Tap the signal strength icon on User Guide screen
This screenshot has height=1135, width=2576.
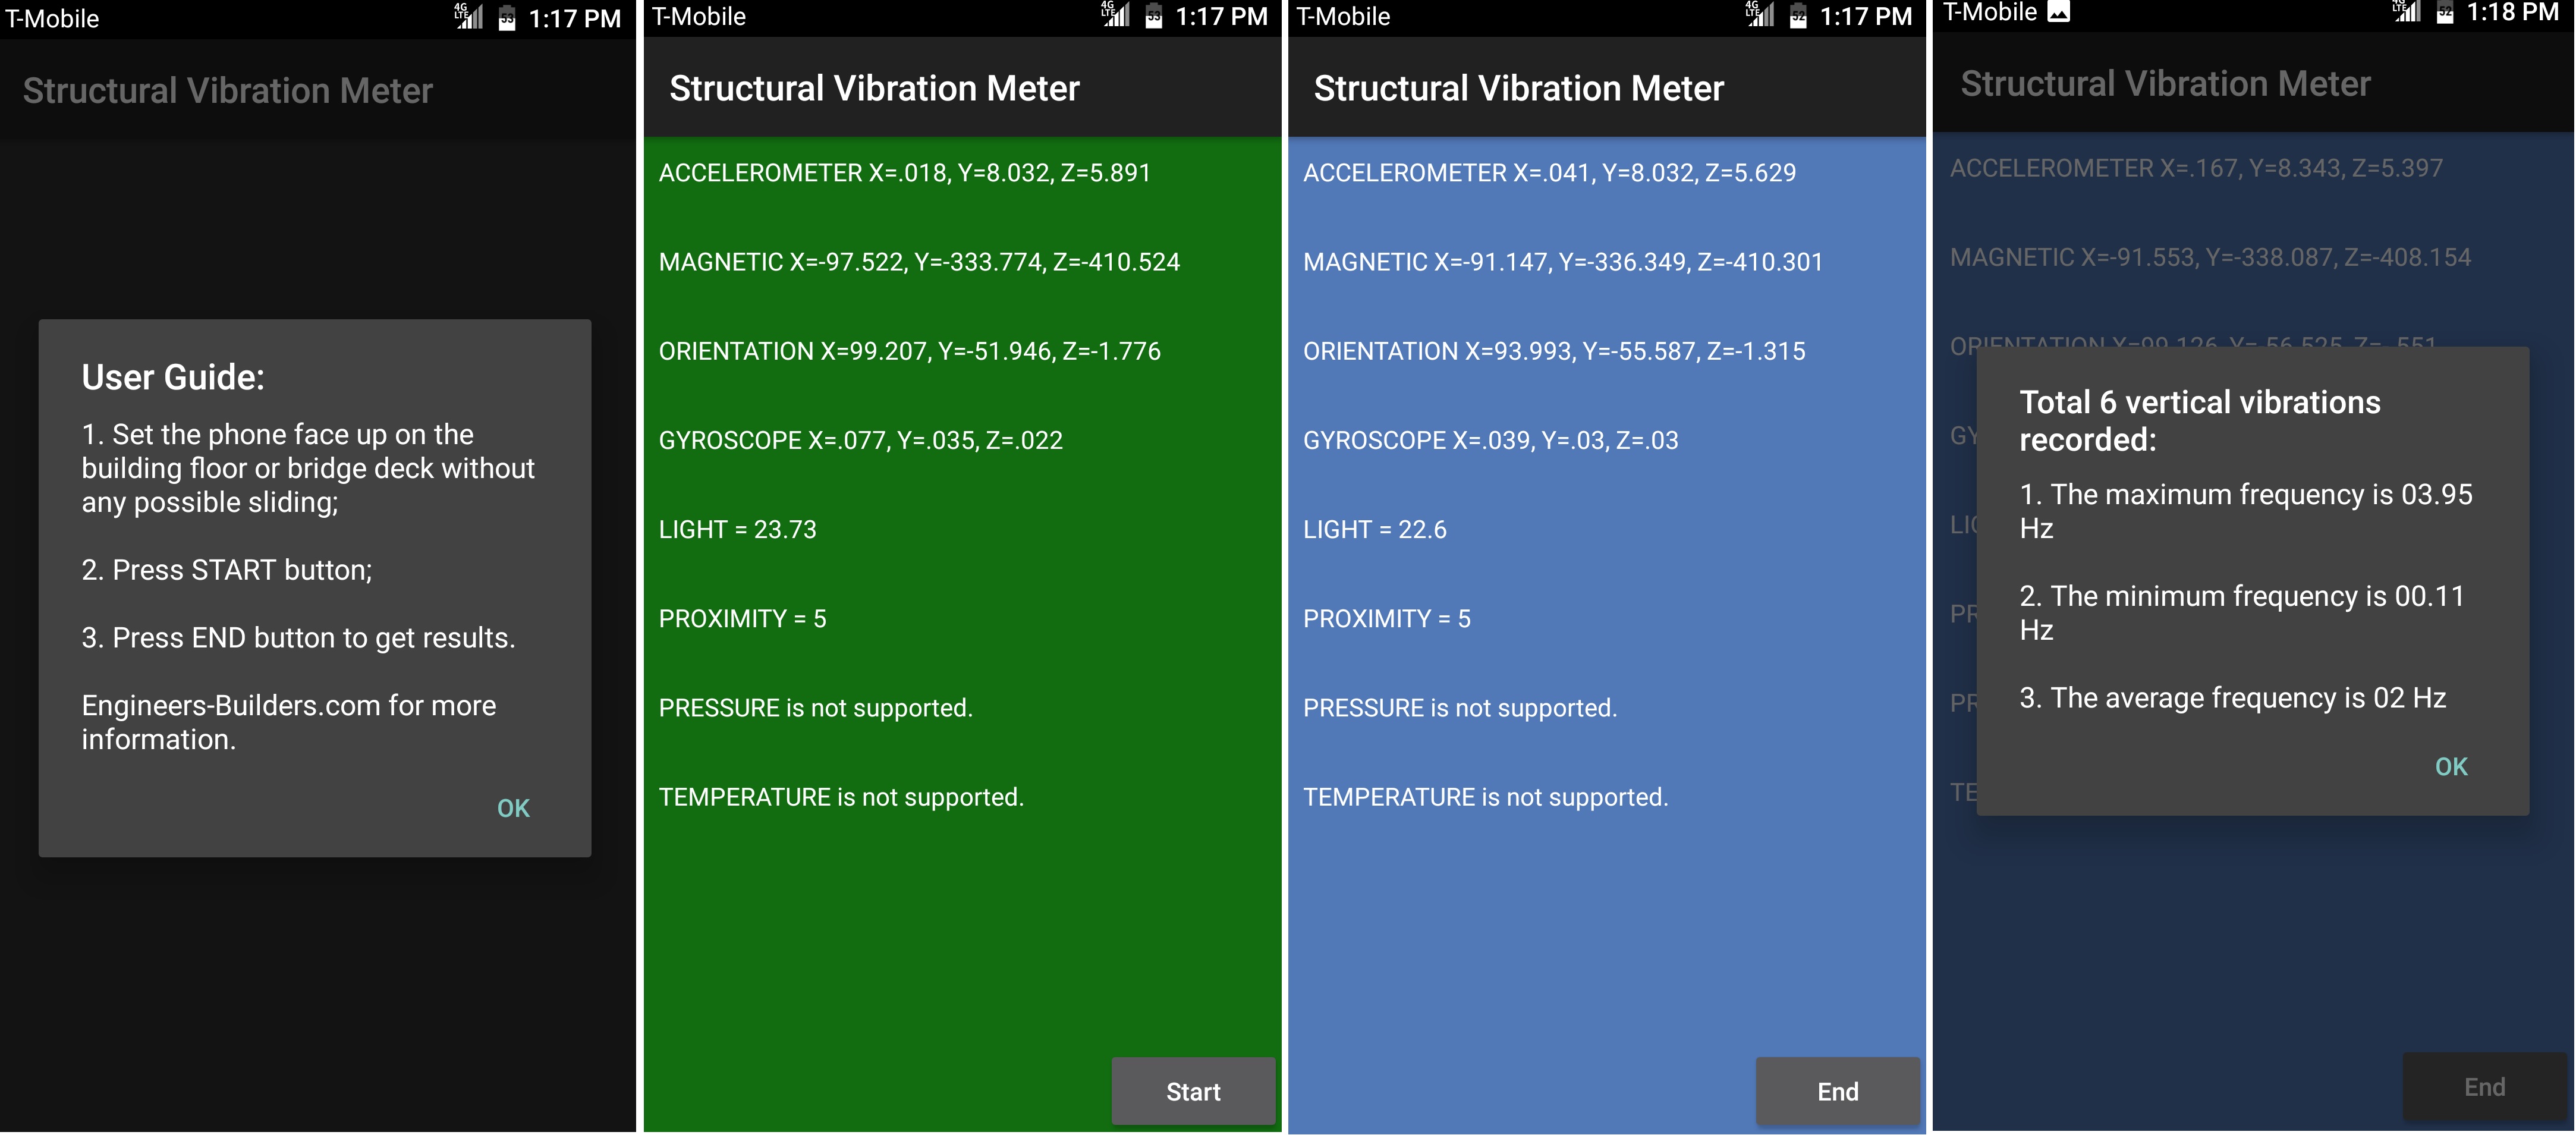click(x=468, y=17)
